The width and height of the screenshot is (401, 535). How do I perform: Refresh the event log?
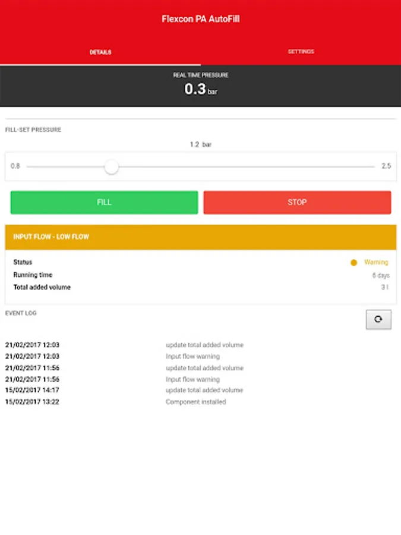click(378, 319)
